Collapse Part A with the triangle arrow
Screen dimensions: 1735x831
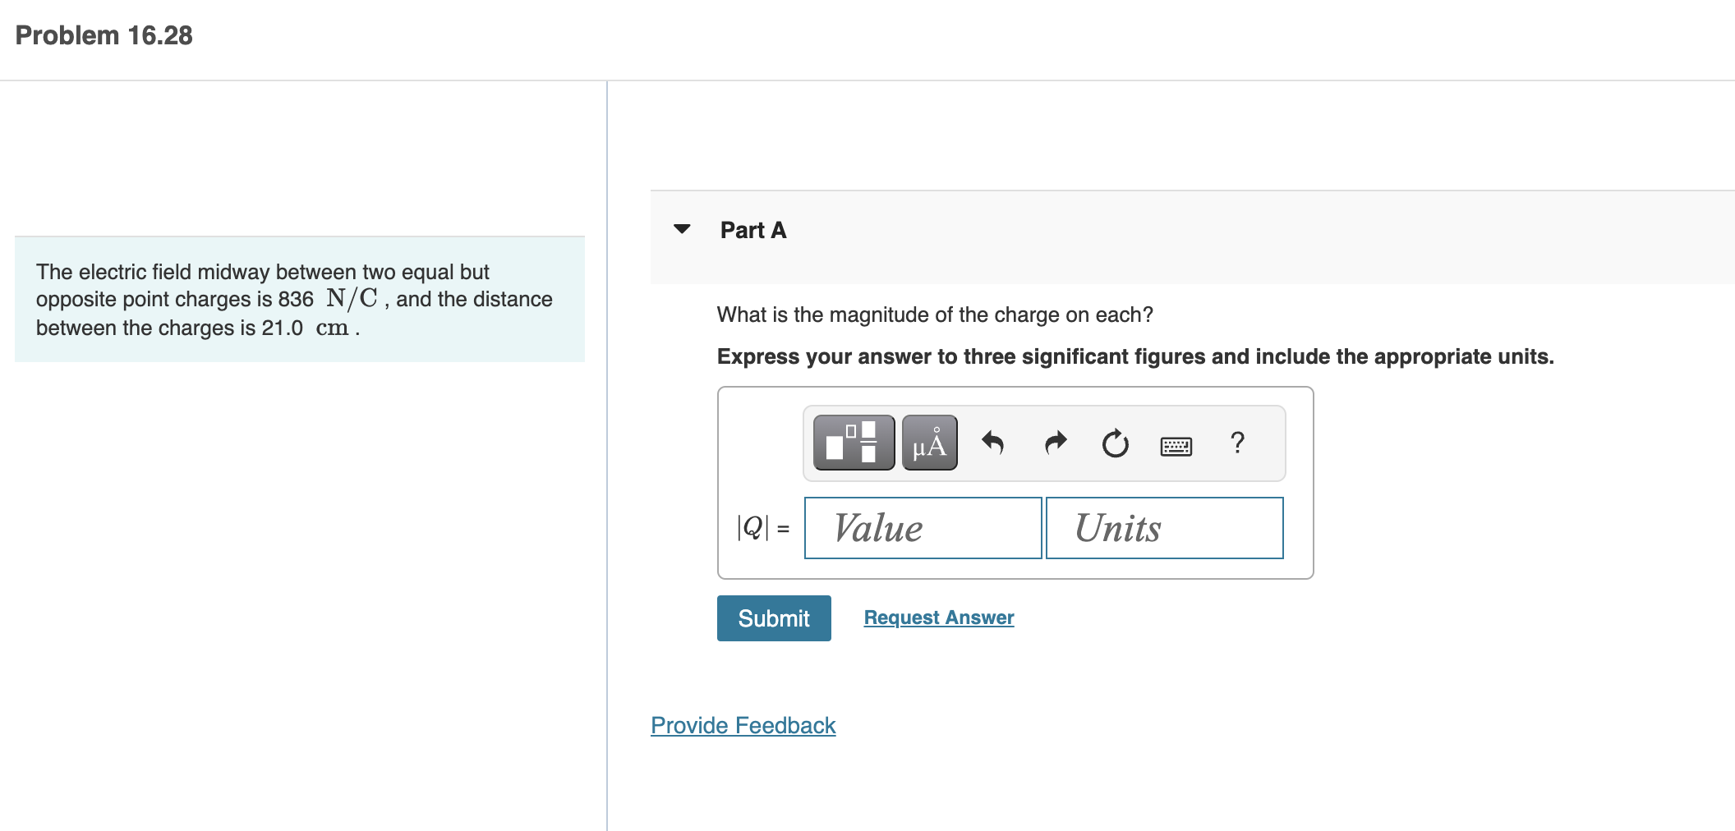(x=682, y=229)
